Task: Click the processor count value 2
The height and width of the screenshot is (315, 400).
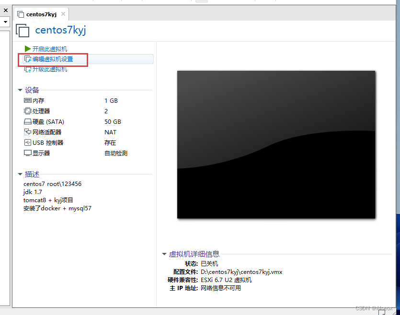Action: pos(106,111)
